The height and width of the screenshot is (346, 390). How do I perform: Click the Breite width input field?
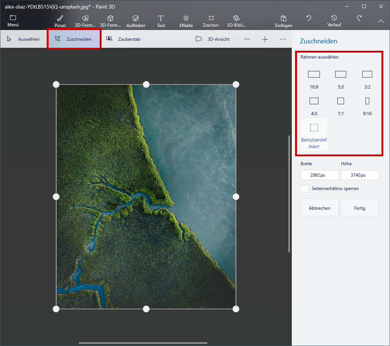click(x=320, y=175)
